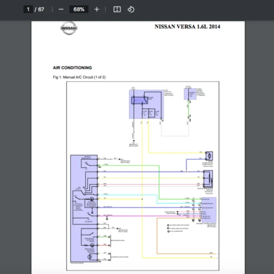This screenshot has height=274, width=274.
Task: Click the 'AIR CONDITIONING' section title
Action: pos(72,68)
